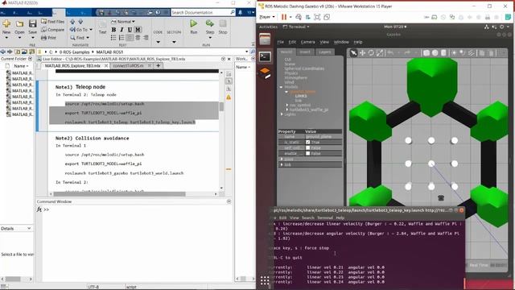
Task: Open the arrow under the New button
Action: point(6,38)
